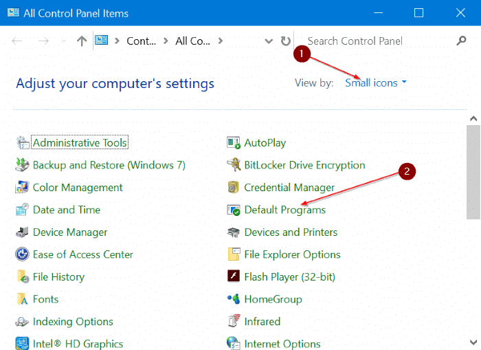Open the Intel HD Graphics link
The width and height of the screenshot is (481, 350).
[78, 344]
